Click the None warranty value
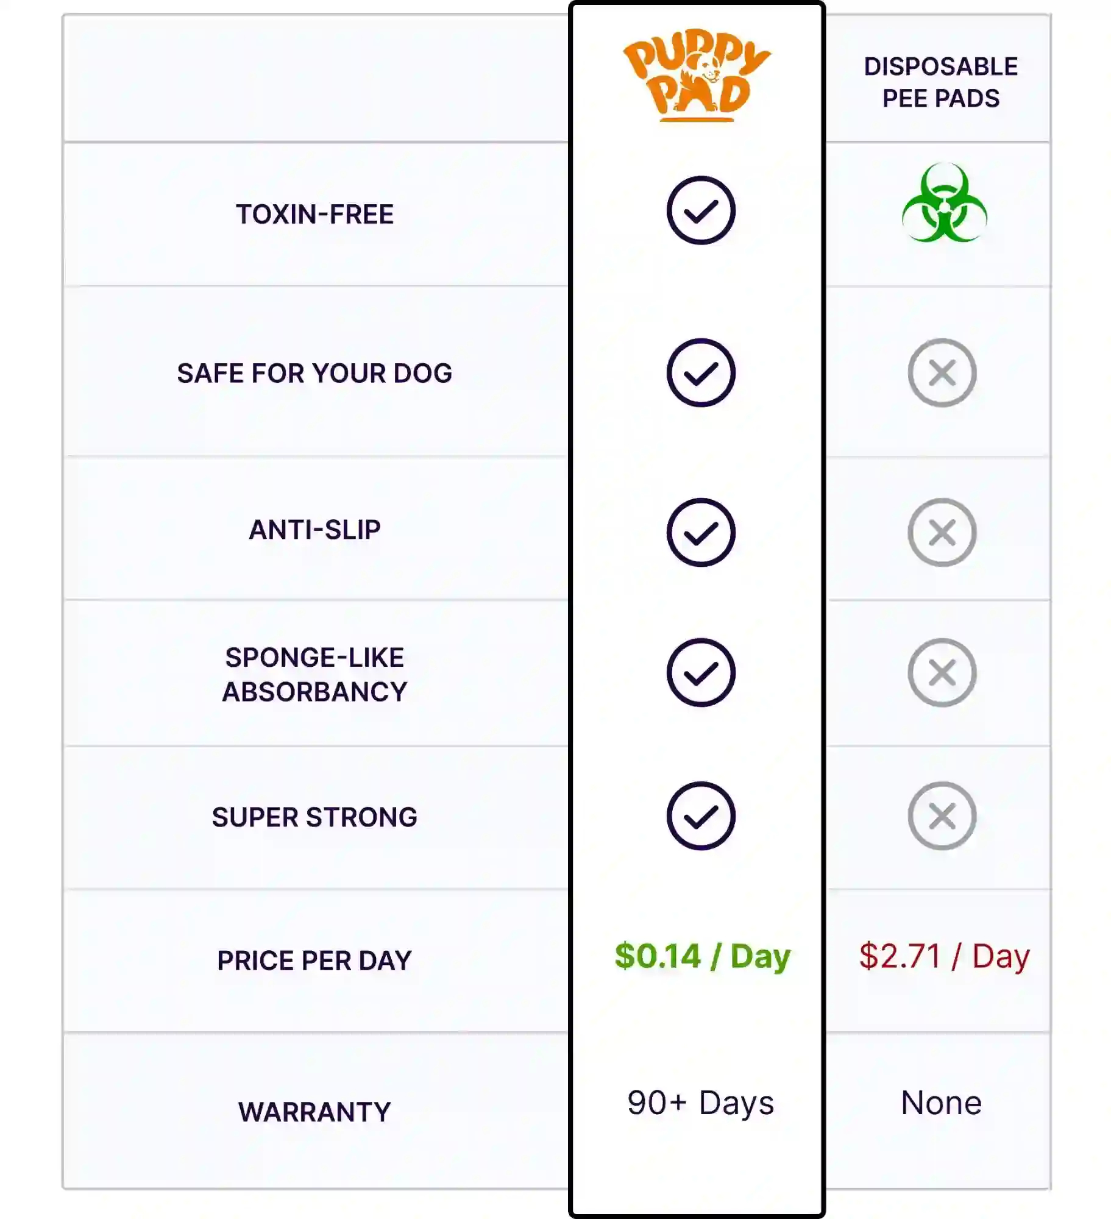The width and height of the screenshot is (1111, 1219). 942,1103
